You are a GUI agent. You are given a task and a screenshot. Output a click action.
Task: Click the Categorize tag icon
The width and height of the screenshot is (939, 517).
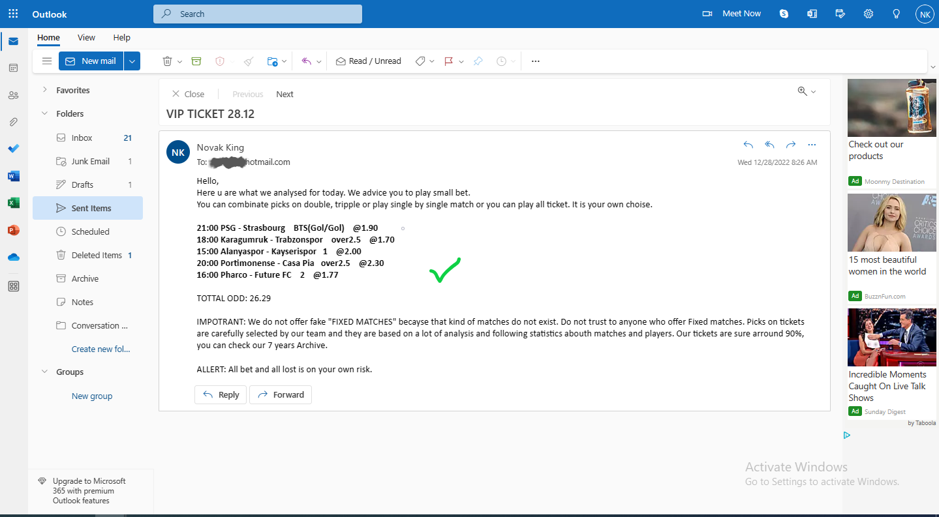(420, 61)
